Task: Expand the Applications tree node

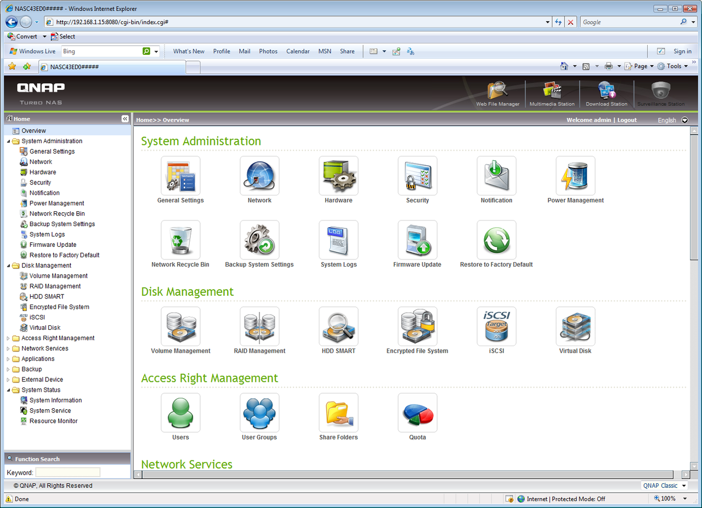Action: (8, 359)
